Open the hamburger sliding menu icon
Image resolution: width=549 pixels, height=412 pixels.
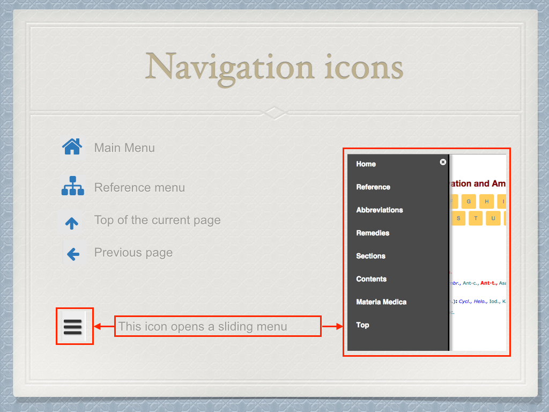73,327
